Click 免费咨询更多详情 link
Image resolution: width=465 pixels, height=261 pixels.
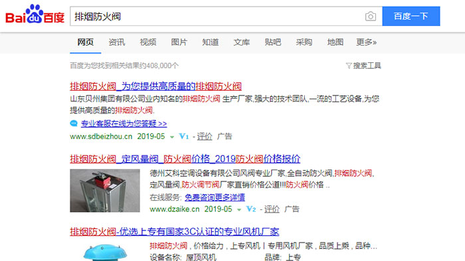click(215, 197)
